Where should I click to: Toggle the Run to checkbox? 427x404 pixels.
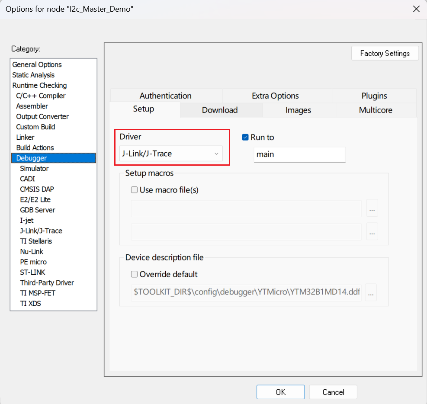245,137
